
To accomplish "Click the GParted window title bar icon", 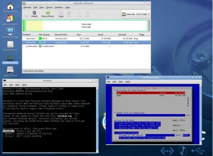I will [24, 3].
